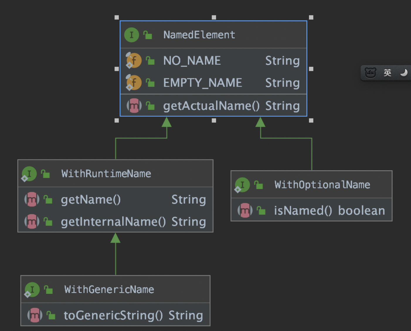This screenshot has width=411, height=331.
Task: Click the WithGenericName interface icon
Action: (32, 290)
